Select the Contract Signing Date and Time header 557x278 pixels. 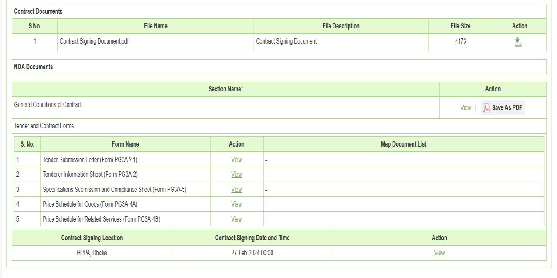pyautogui.click(x=252, y=238)
